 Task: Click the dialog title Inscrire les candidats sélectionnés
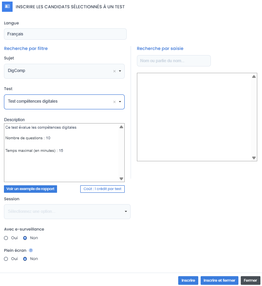coord(70,7)
